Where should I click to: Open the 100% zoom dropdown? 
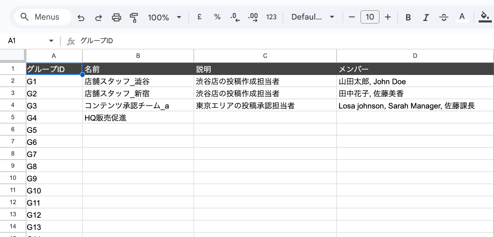165,17
